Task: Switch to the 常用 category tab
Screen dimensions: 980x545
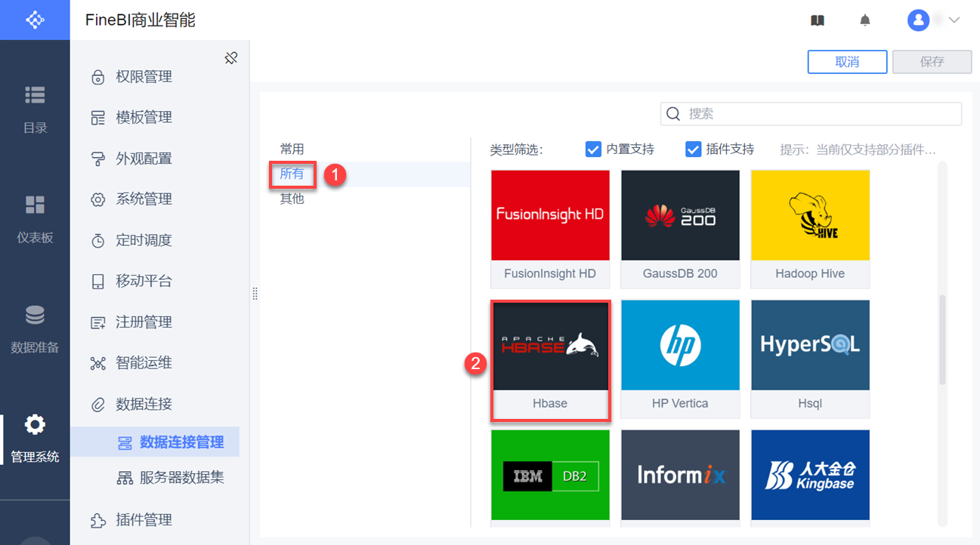Action: click(x=292, y=149)
